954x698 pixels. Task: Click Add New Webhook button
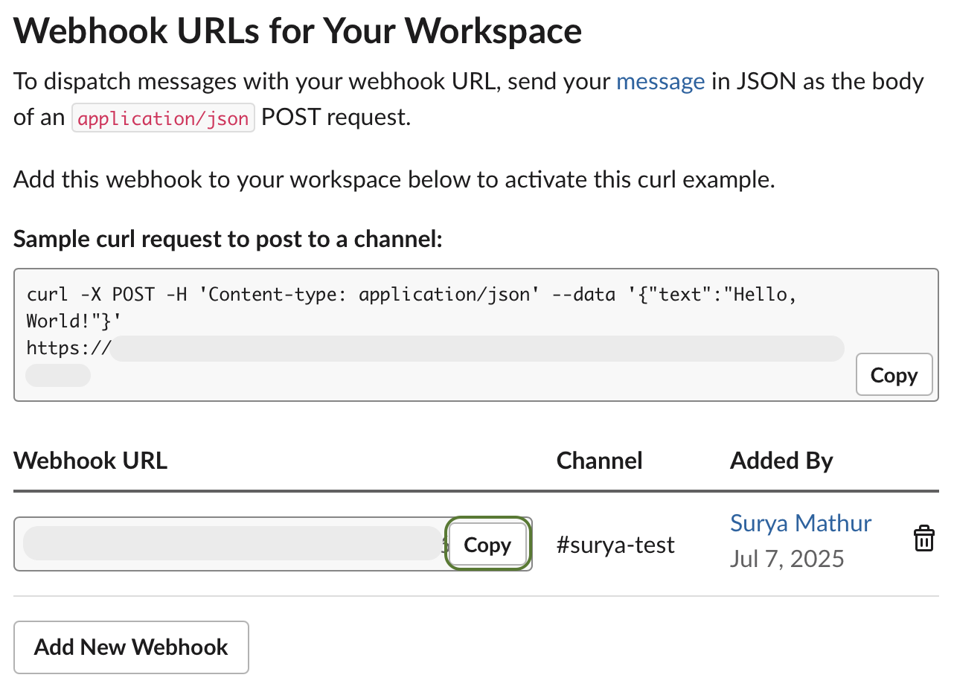[131, 647]
